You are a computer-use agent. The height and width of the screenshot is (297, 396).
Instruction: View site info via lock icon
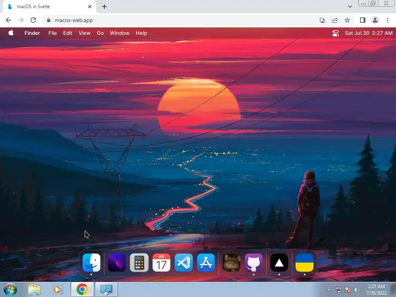(x=49, y=20)
